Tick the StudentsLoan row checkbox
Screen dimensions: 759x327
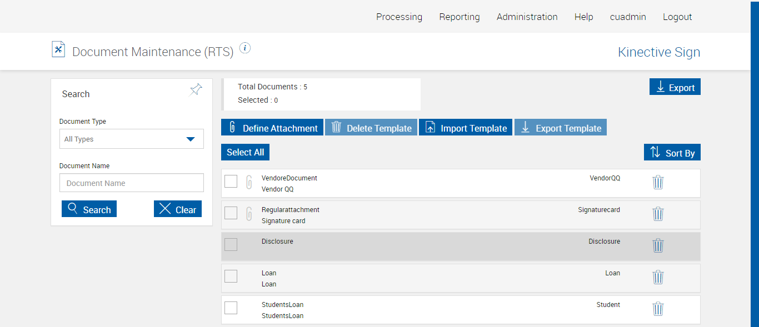click(231, 308)
